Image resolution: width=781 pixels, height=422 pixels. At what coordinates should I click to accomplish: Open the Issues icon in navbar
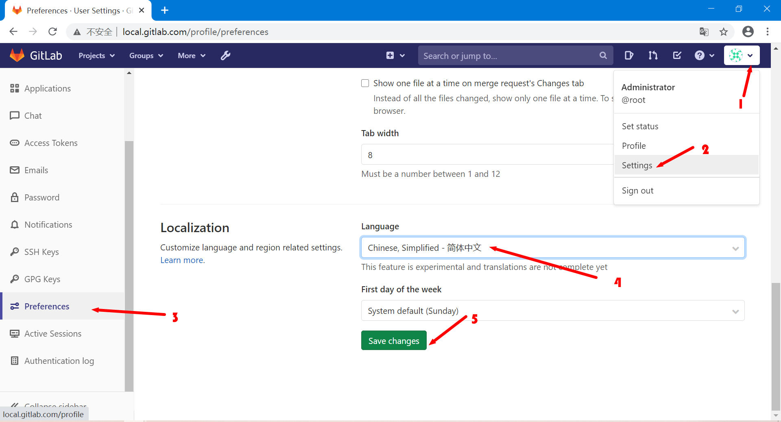629,55
